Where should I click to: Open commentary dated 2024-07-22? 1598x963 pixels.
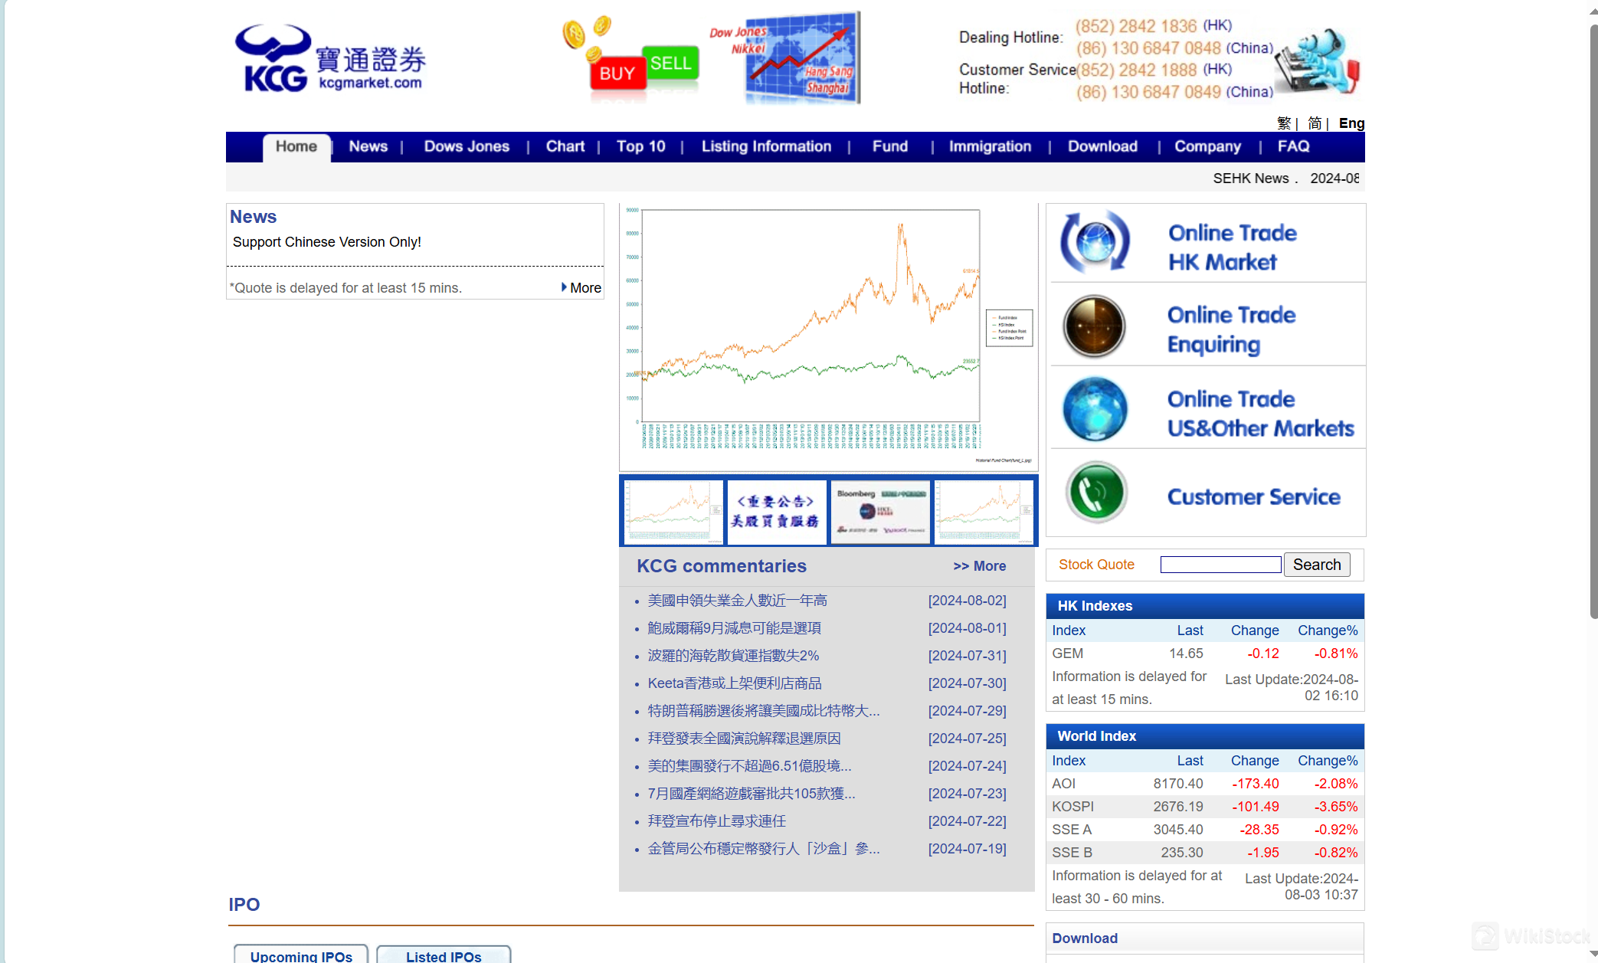tap(716, 821)
